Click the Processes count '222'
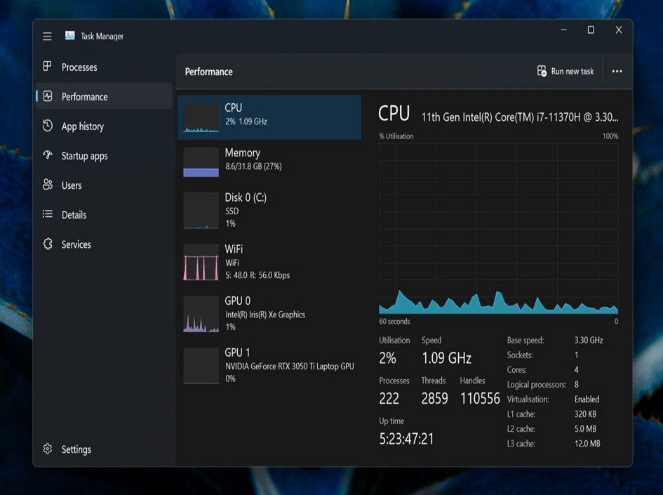This screenshot has height=495, width=663. tap(389, 398)
